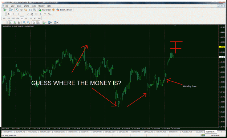Switch to EURGBP,H1 chart tab
227x138 pixels.
pos(8,132)
